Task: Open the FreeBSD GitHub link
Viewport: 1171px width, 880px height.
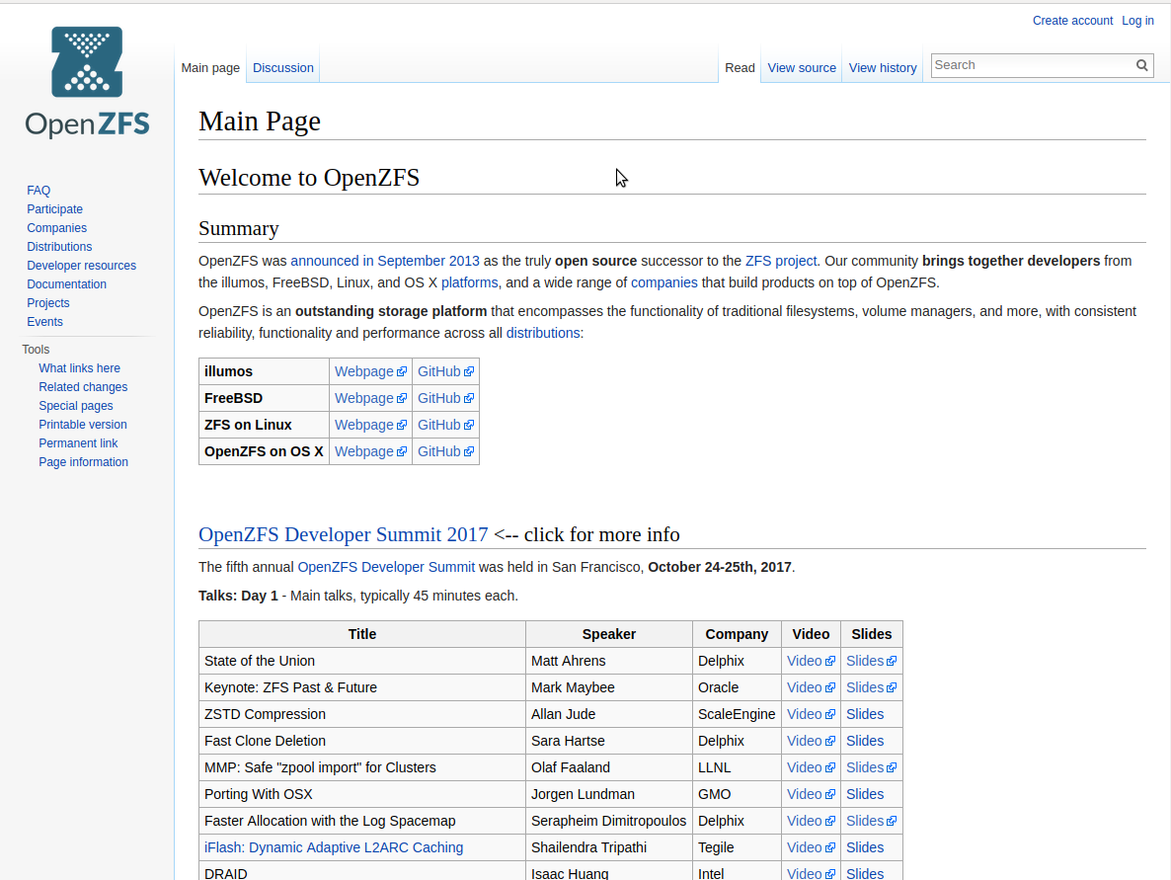Action: click(445, 398)
